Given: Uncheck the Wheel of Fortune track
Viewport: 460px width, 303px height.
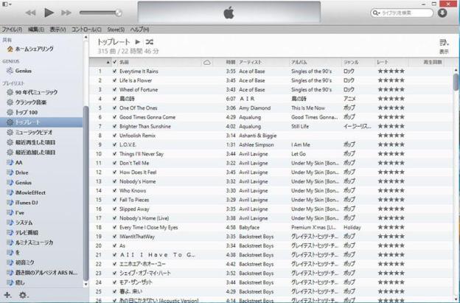Looking at the screenshot, I should pos(115,89).
